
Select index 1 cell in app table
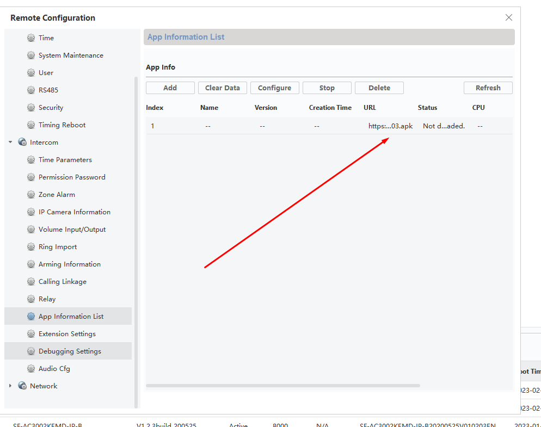(x=152, y=126)
